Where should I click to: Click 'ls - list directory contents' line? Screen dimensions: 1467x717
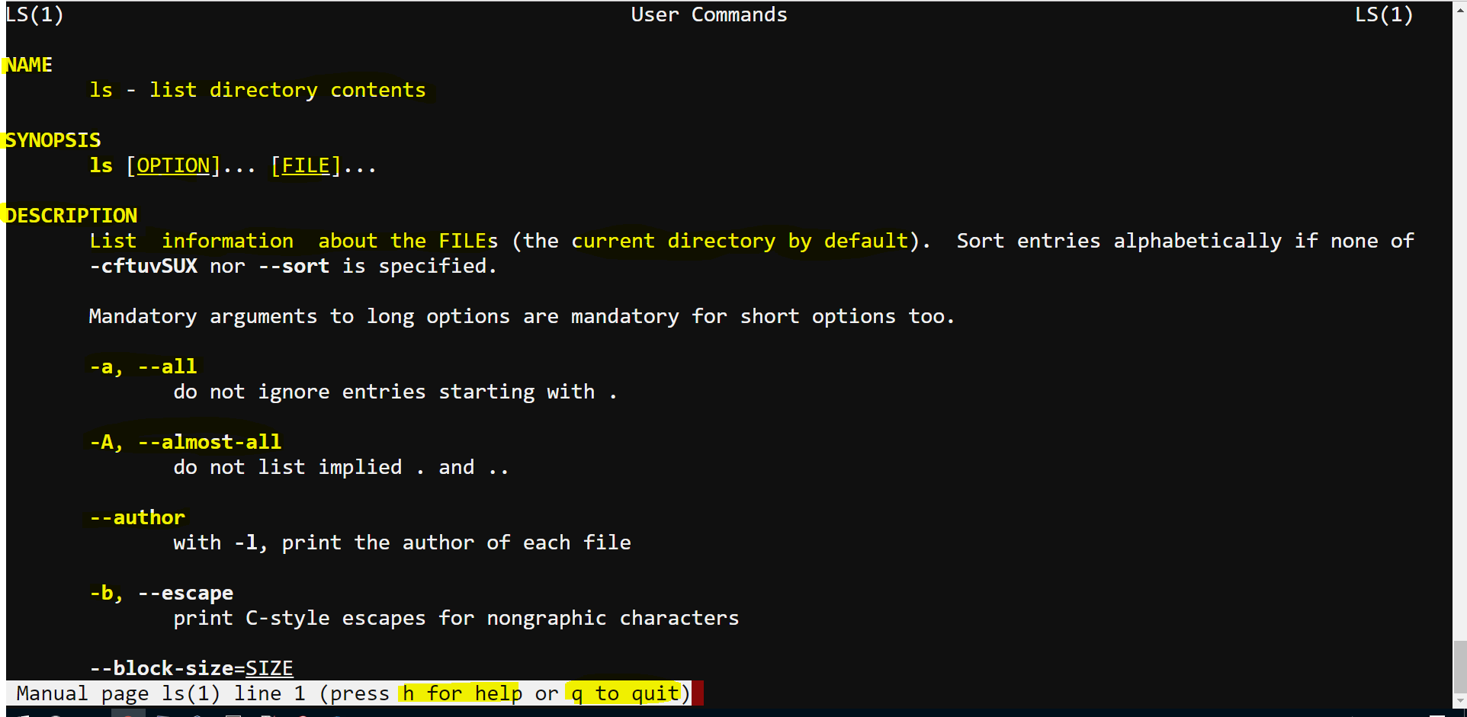point(258,90)
